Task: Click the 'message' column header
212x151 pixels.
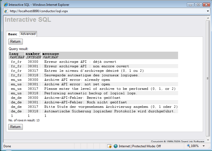Action: point(51,54)
